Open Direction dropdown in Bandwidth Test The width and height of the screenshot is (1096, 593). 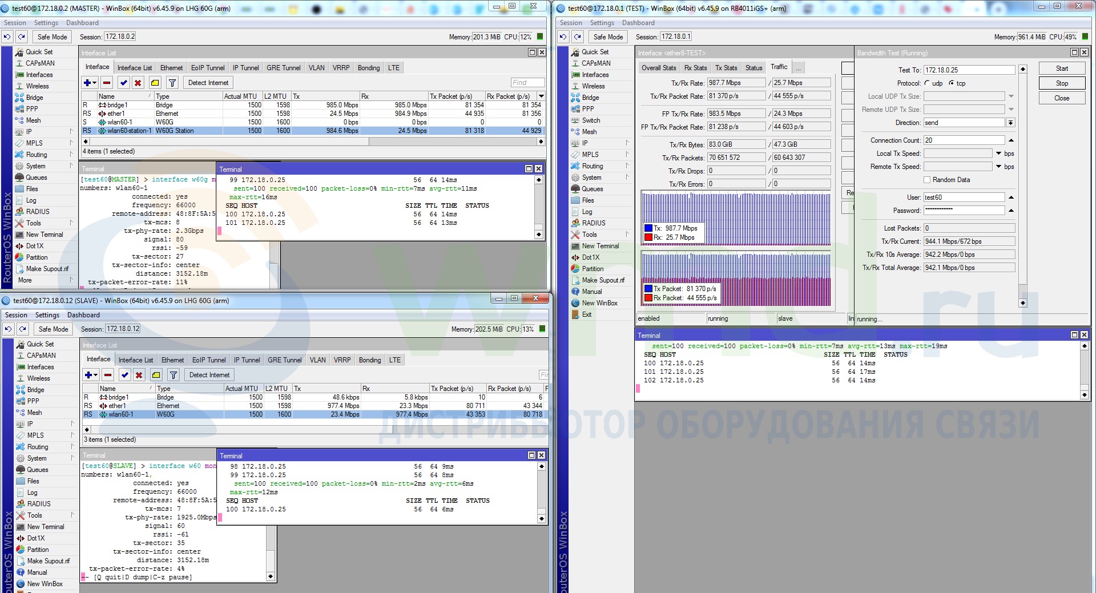1010,123
